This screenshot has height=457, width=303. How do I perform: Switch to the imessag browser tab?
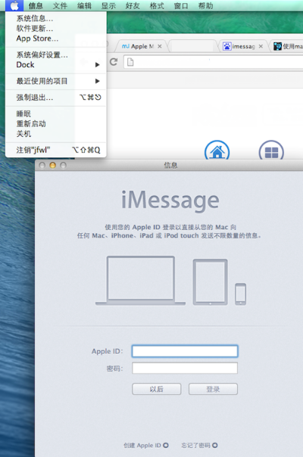coord(243,46)
